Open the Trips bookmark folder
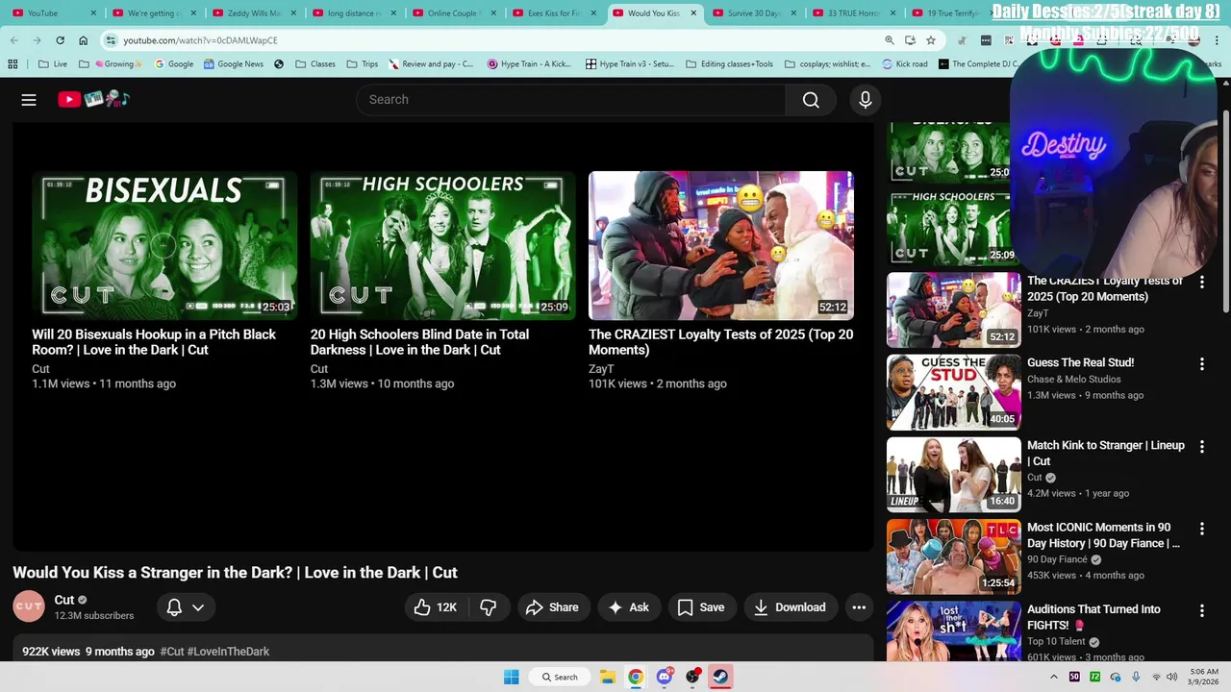 pyautogui.click(x=363, y=64)
